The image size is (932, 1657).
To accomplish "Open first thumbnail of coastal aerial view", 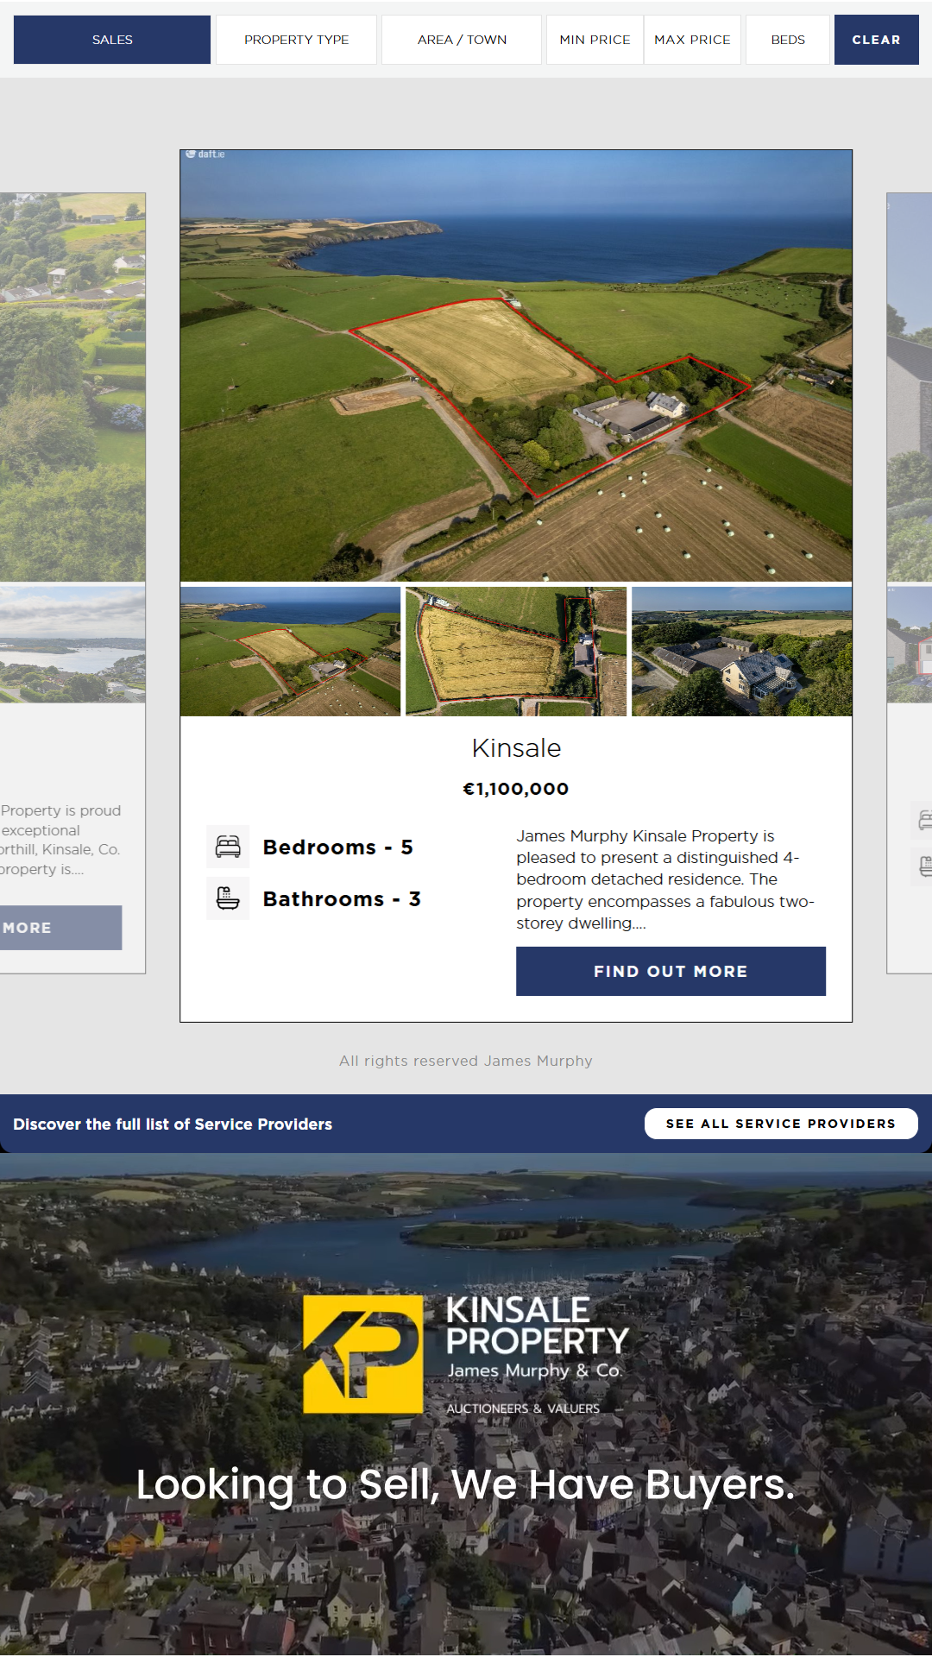I will [290, 652].
